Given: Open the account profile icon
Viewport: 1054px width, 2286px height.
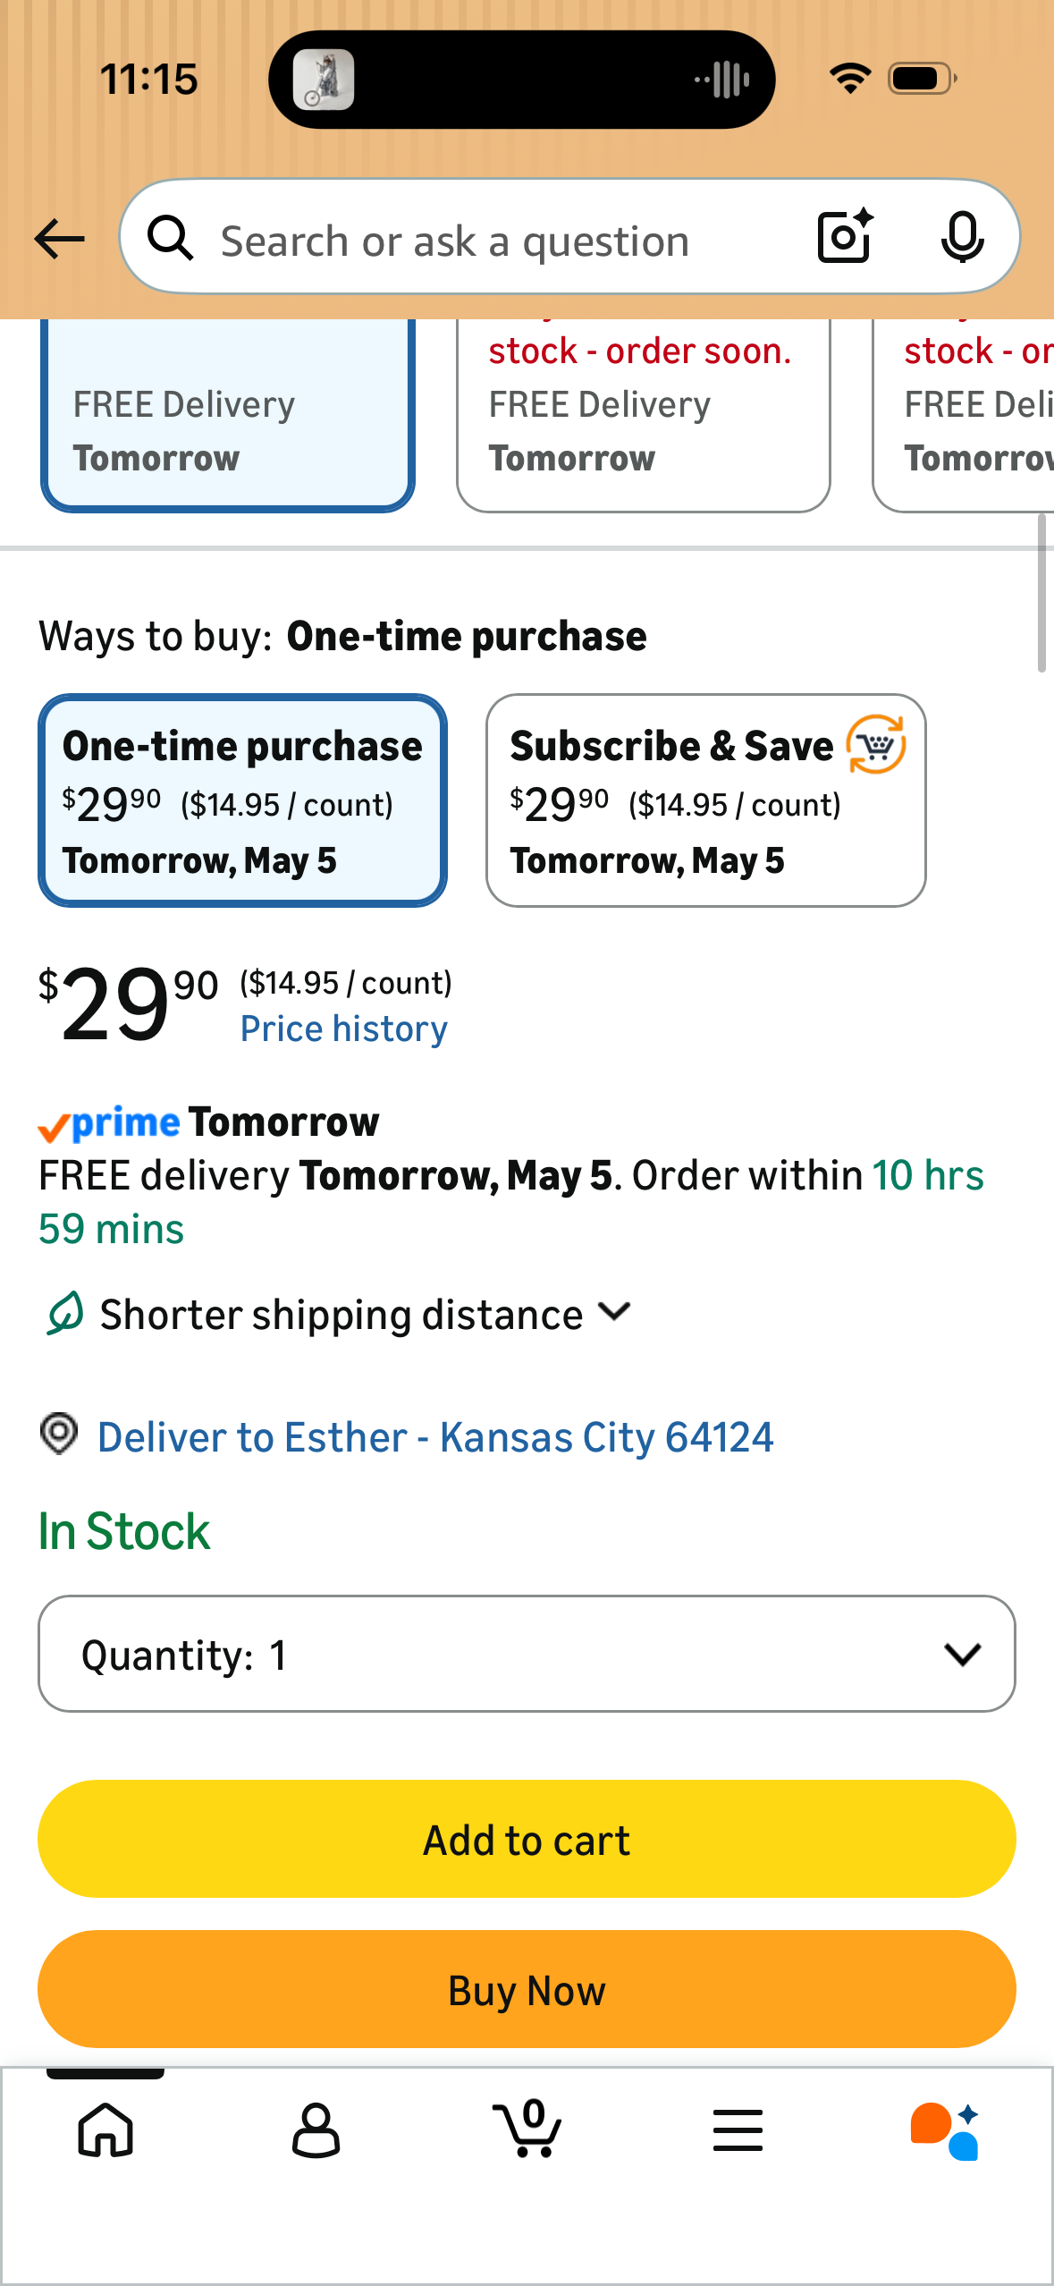Looking at the screenshot, I should coord(316,2129).
